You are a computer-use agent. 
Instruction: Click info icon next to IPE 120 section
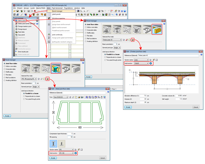[x=76, y=153]
